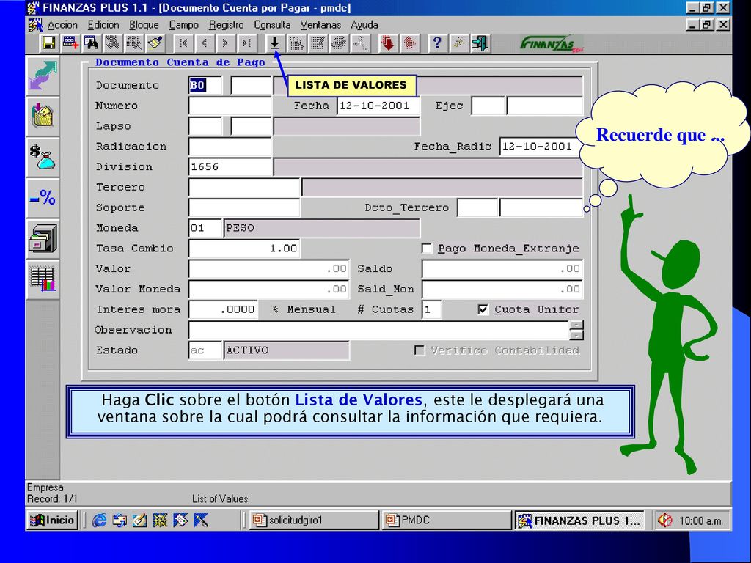Click the ACTIVO estado text

click(247, 350)
